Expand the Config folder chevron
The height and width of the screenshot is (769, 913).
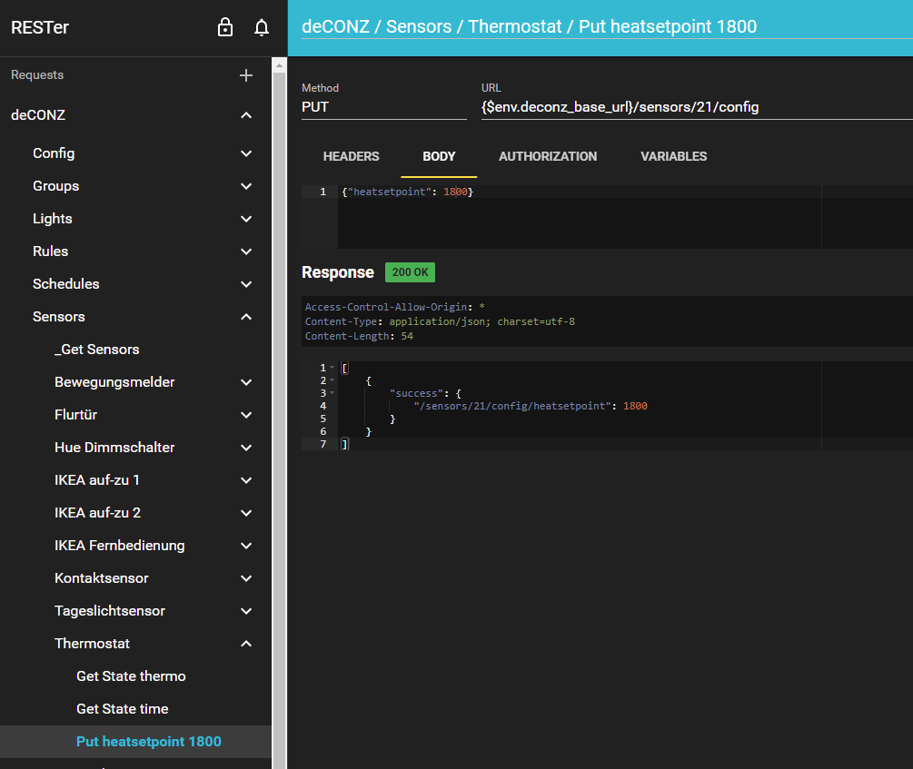(246, 153)
